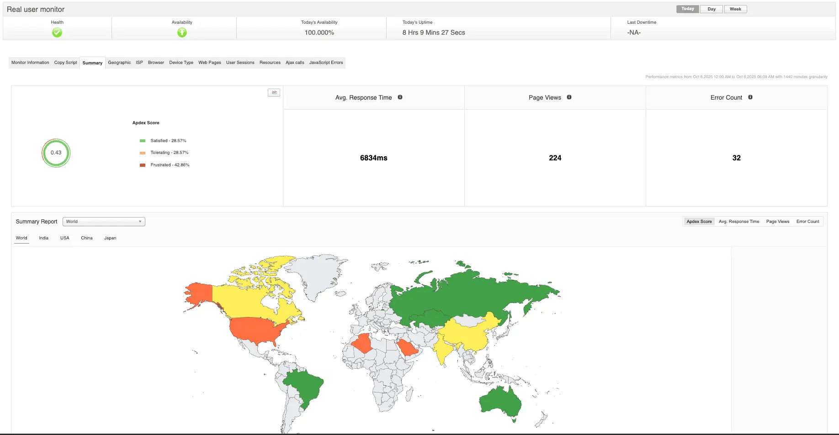Toggle summary metric to Error Count
The width and height of the screenshot is (839, 435).
click(x=807, y=221)
